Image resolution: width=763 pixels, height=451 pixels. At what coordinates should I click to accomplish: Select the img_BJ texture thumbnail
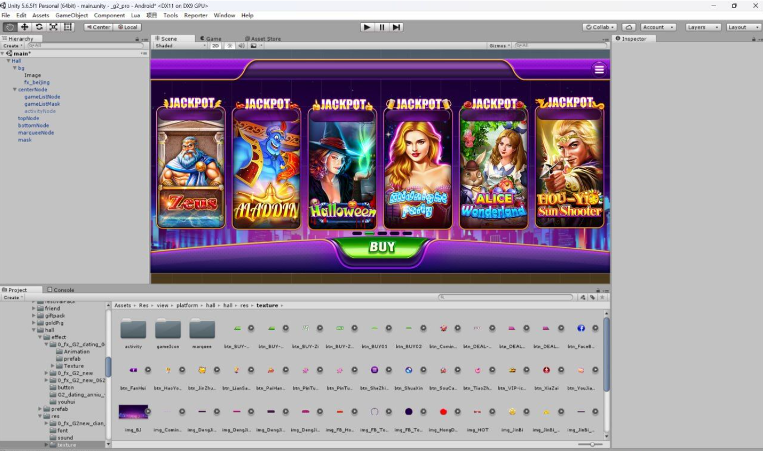point(133,412)
